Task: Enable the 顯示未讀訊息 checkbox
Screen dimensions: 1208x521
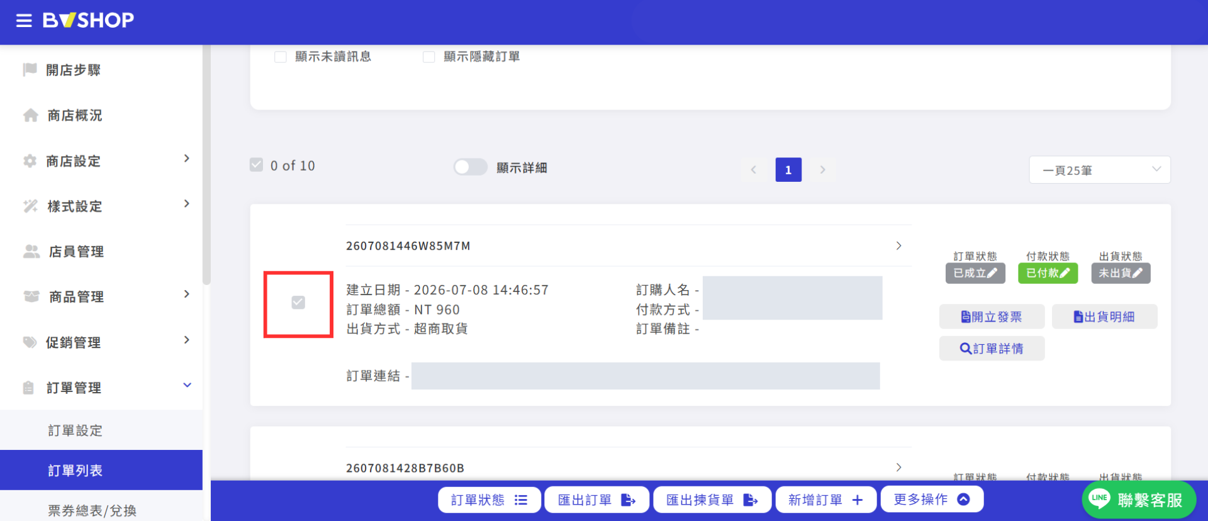Action: click(x=281, y=57)
